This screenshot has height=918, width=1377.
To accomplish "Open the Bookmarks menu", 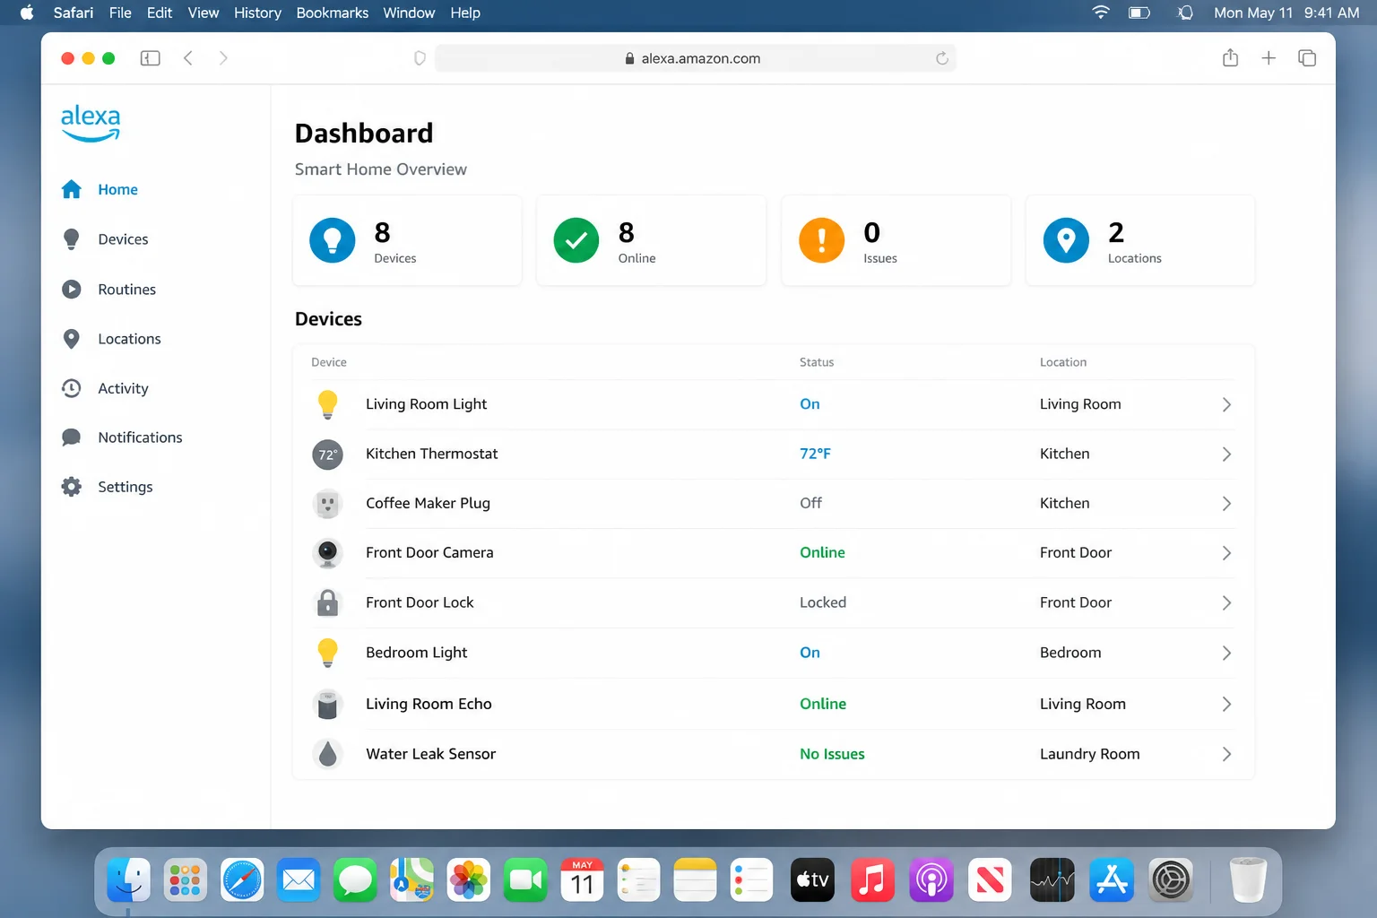I will (x=332, y=13).
